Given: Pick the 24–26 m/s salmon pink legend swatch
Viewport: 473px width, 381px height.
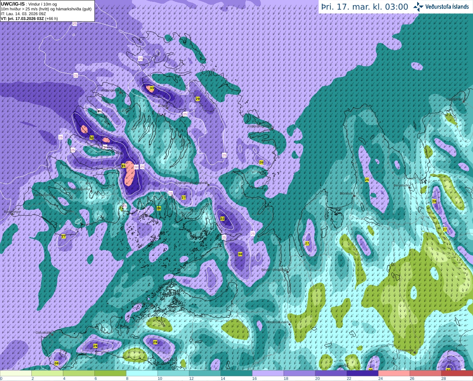Looking at the screenshot, I should point(394,373).
